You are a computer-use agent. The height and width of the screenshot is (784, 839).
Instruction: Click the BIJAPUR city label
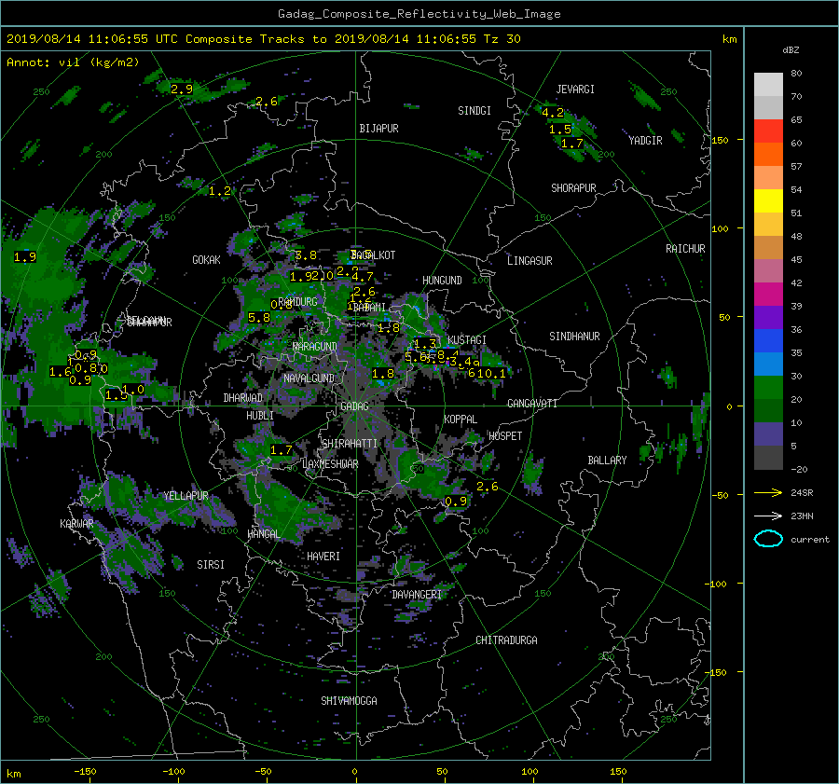[378, 129]
